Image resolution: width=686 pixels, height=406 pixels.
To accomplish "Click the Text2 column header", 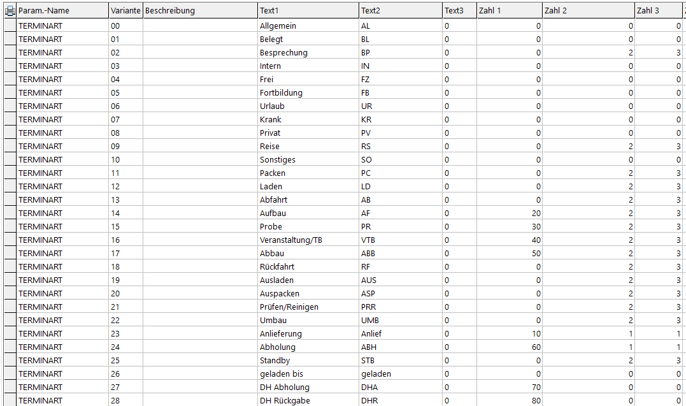I will tap(400, 10).
